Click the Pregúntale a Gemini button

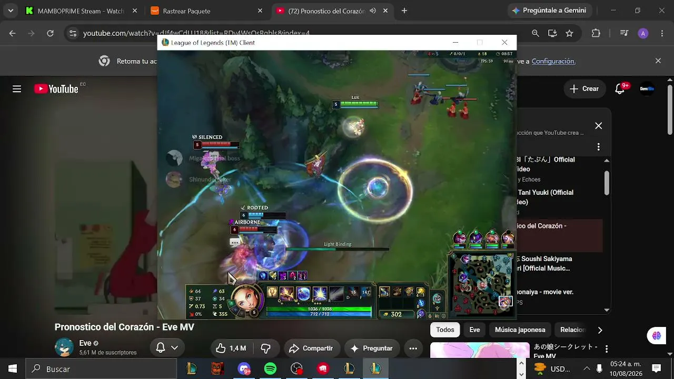click(550, 11)
